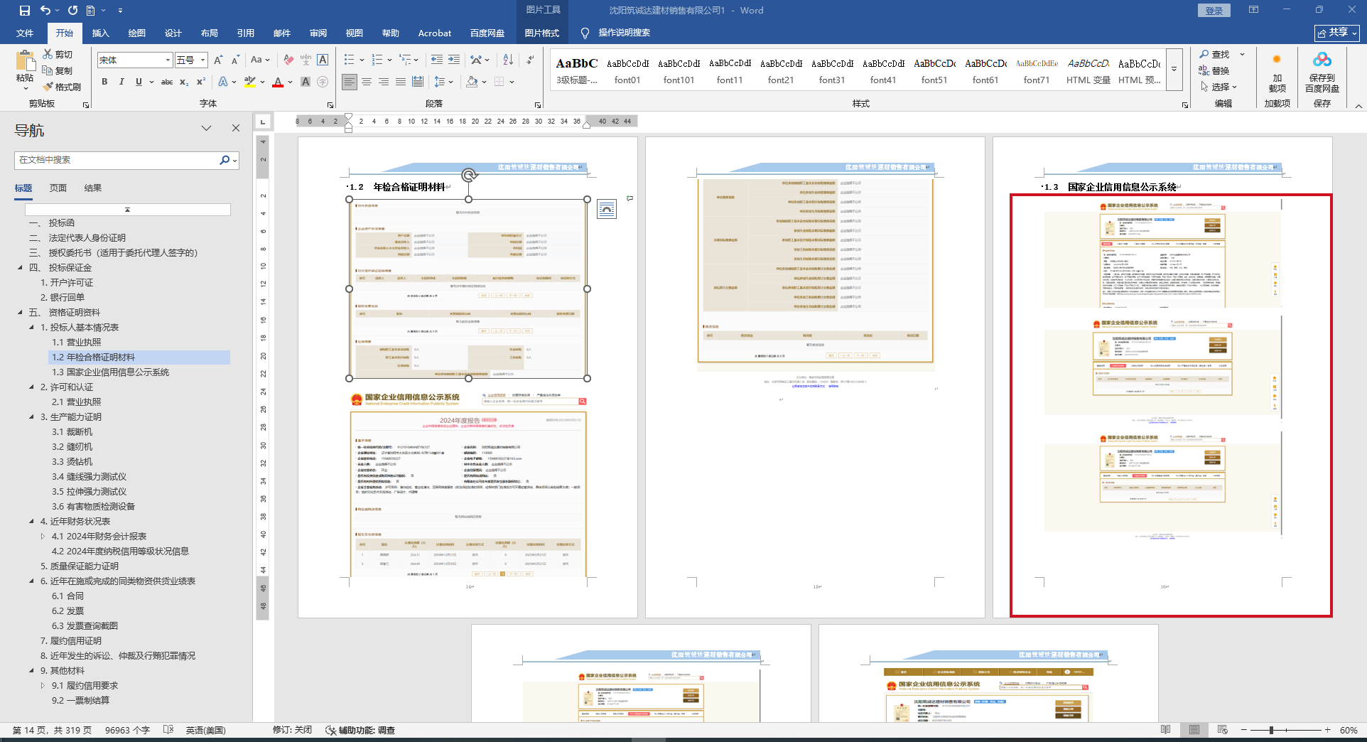Viewport: 1367px width, 742px height.
Task: Expand the 9.1 履约信用要求 heading
Action: pyautogui.click(x=43, y=686)
